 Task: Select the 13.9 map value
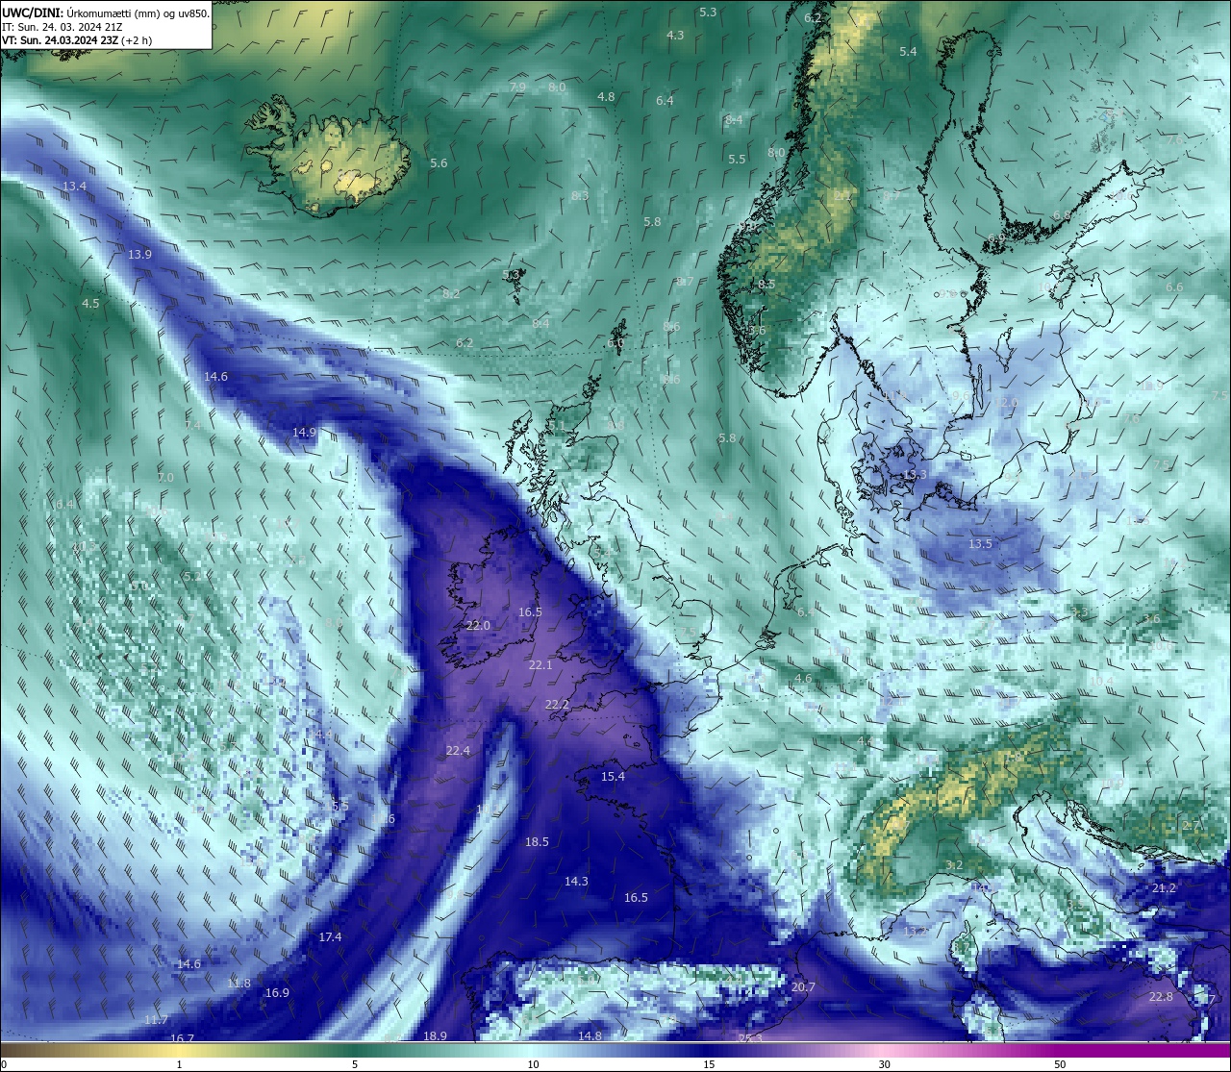point(139,254)
